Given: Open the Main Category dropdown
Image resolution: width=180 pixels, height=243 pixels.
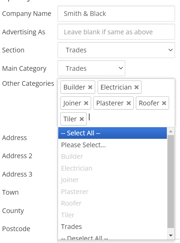Looking at the screenshot, I should coord(91,68).
